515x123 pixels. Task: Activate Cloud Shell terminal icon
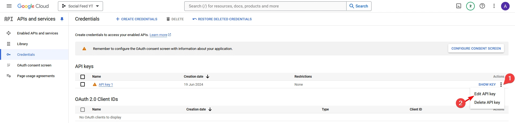click(459, 6)
